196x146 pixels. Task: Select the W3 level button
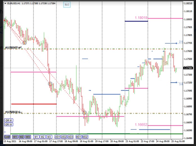[28, 137]
